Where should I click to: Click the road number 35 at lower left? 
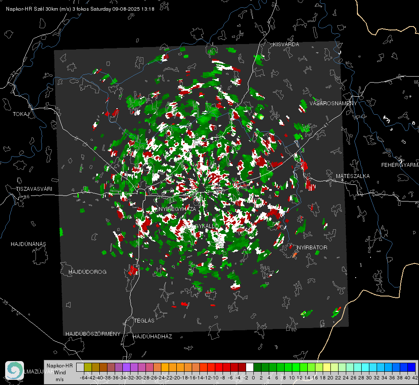(5, 302)
